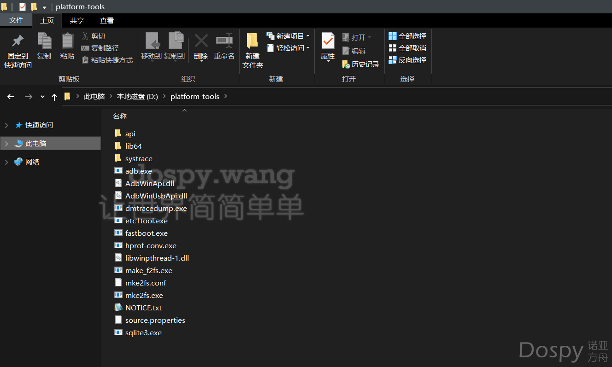This screenshot has height=367, width=612.
Task: Switch to the View (查看) tab
Action: 107,20
